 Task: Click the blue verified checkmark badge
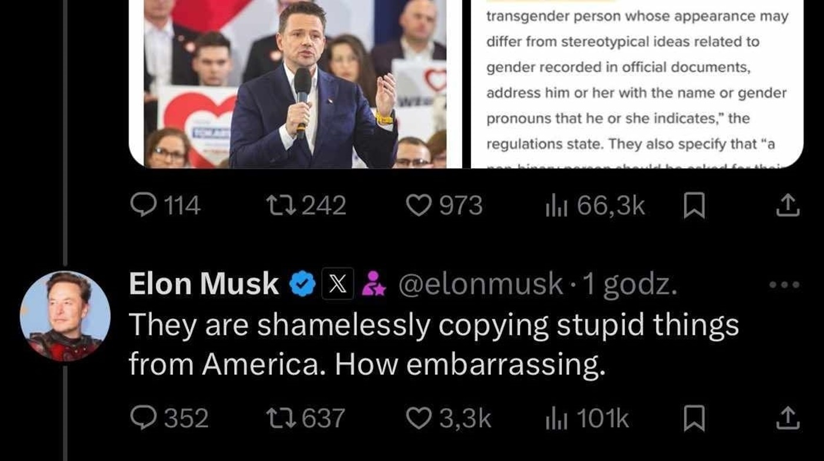pos(303,285)
